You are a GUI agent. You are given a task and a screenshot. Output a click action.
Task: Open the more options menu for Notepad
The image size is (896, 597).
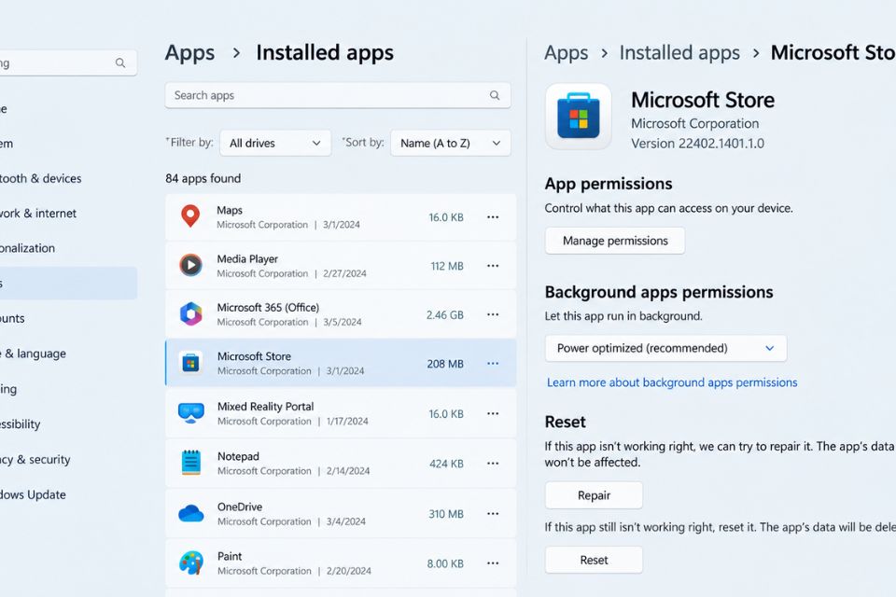click(493, 464)
